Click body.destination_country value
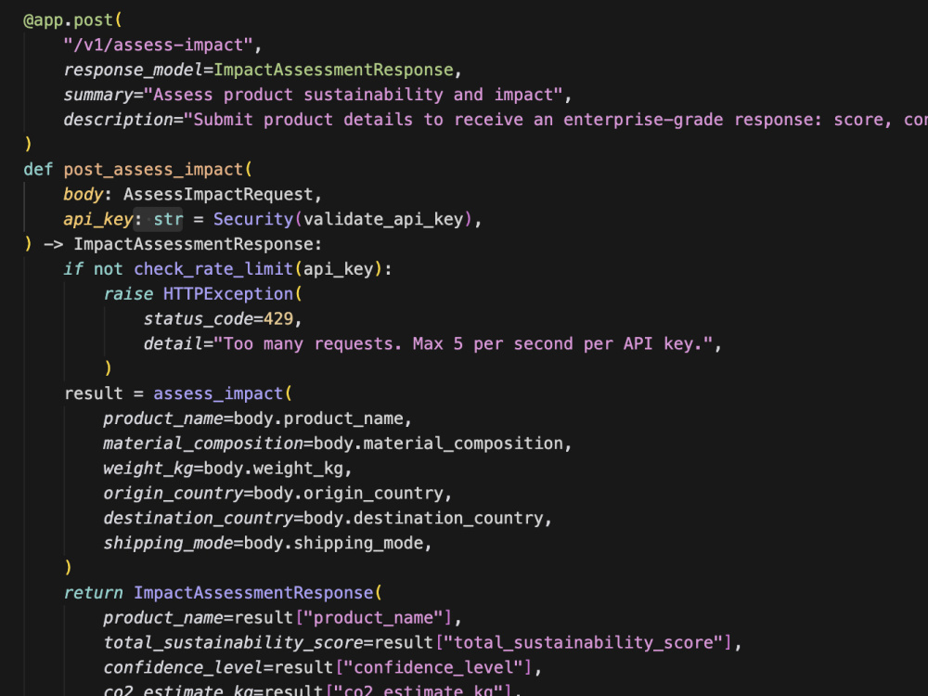928x696 pixels. 424,517
